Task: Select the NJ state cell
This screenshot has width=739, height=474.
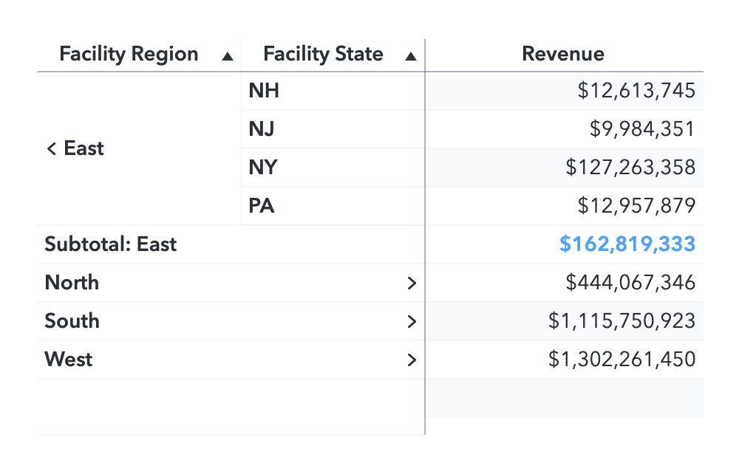Action: (262, 129)
